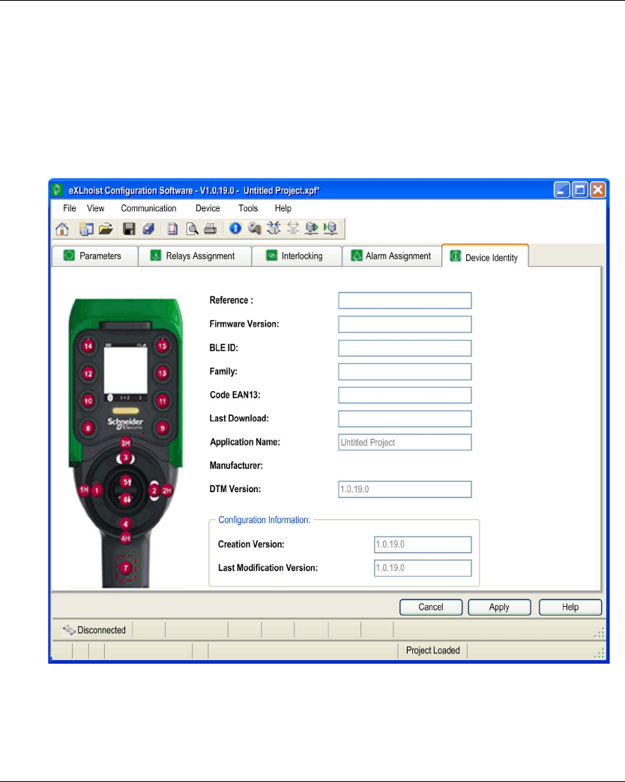Click remote joystick button 4H
Screen dimensions: 625x782
click(125, 538)
